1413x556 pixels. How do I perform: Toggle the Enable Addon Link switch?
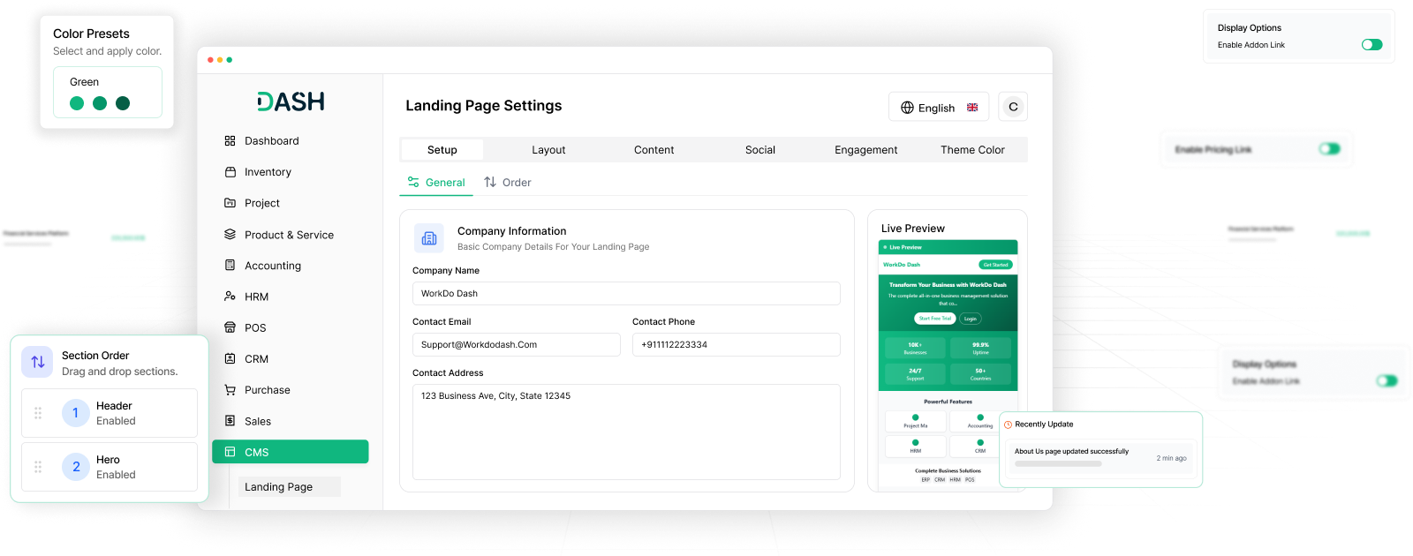pos(1371,44)
